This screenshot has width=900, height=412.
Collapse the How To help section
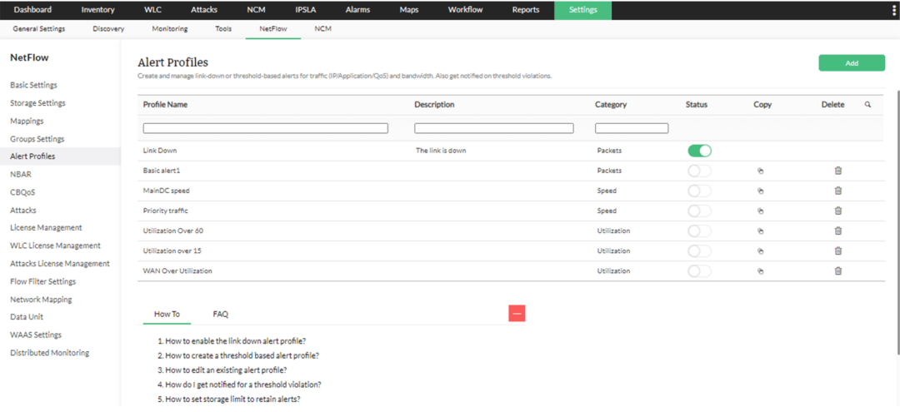click(517, 314)
